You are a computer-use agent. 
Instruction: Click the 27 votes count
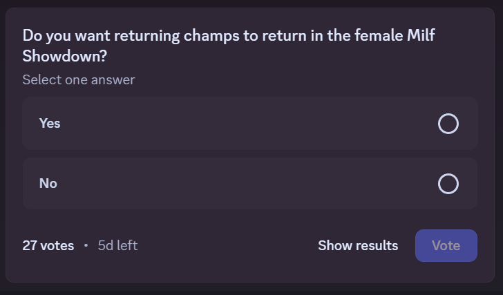48,245
